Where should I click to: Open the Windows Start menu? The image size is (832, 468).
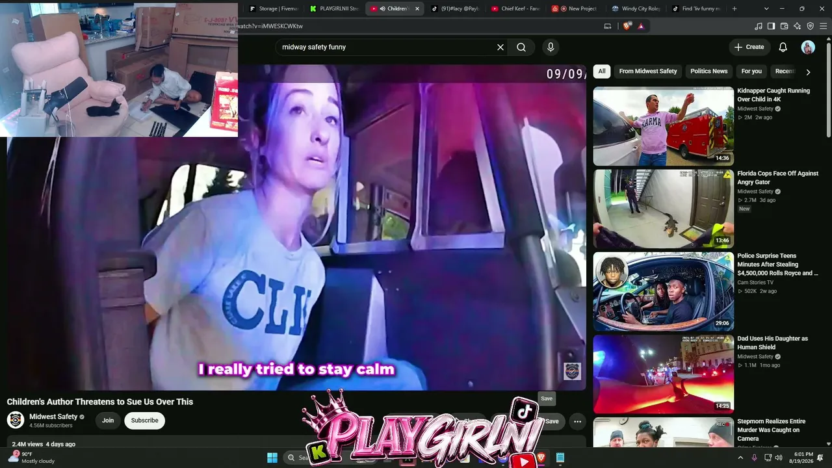coord(272,458)
